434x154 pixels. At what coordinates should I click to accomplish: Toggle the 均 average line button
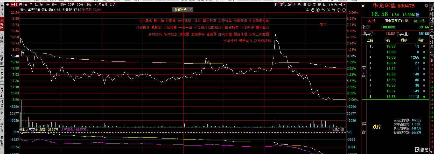click(x=310, y=5)
